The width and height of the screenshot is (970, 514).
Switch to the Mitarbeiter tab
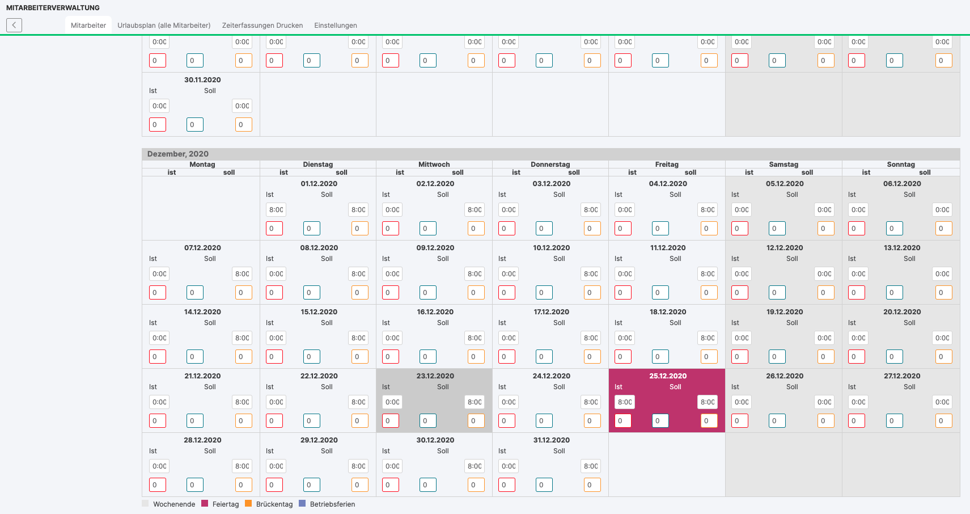click(88, 26)
